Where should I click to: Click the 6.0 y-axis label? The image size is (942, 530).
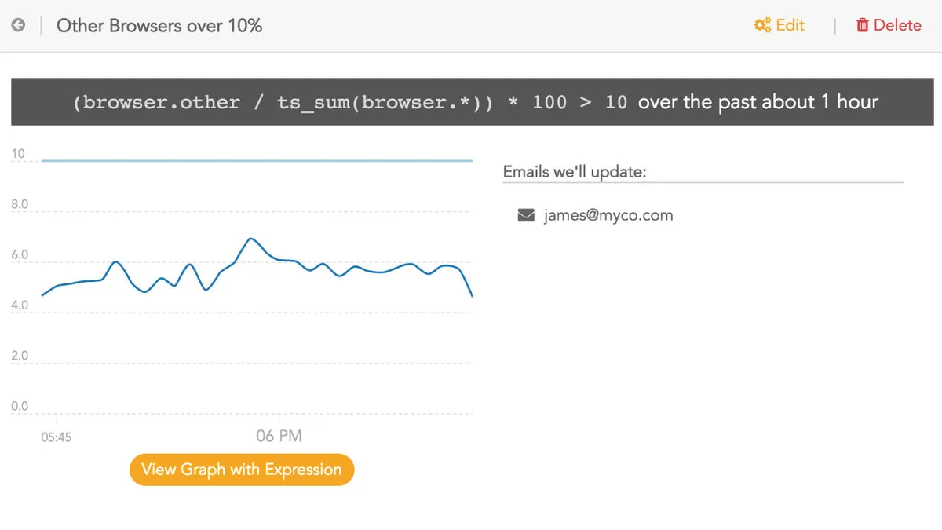tap(20, 255)
